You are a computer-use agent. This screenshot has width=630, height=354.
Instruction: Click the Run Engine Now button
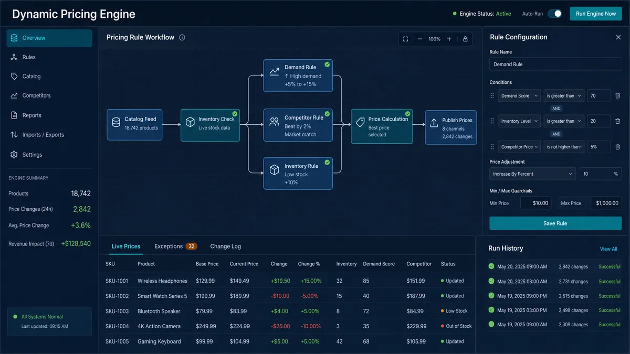pyautogui.click(x=596, y=14)
